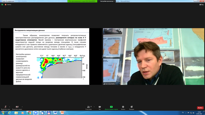This screenshot has height=115, width=205.
Task: Open Microsoft Word from the taskbar
Action: 55,113
